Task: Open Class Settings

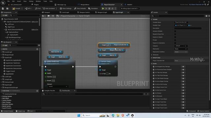Action: (66, 9)
